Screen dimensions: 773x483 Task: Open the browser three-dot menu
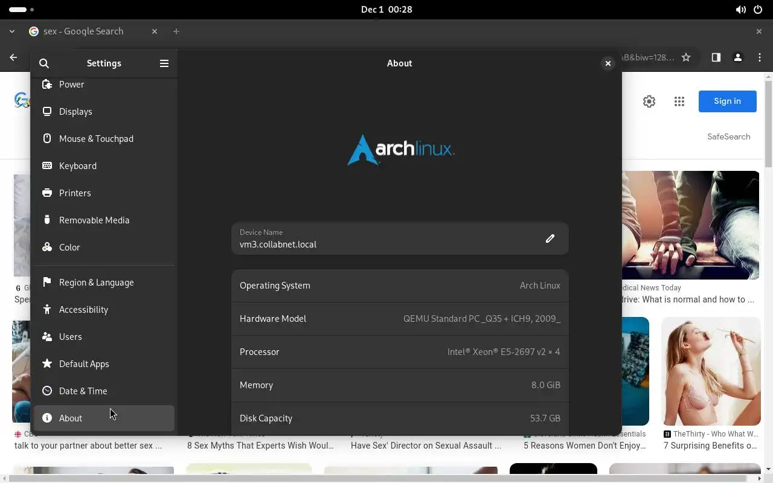(760, 57)
